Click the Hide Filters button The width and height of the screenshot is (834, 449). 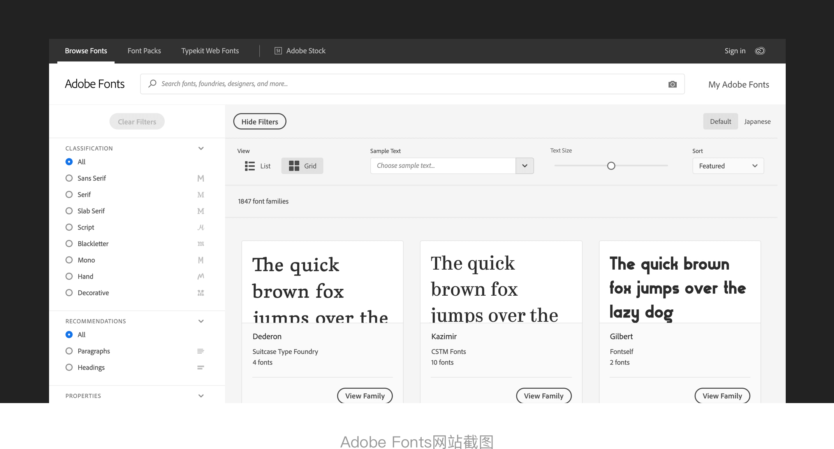click(x=260, y=121)
